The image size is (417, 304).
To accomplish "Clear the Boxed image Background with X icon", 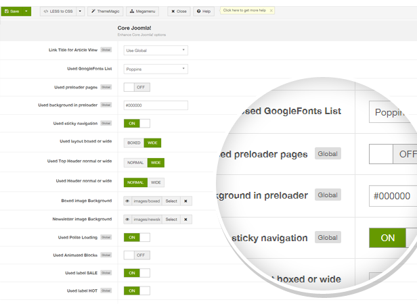I will click(186, 201).
